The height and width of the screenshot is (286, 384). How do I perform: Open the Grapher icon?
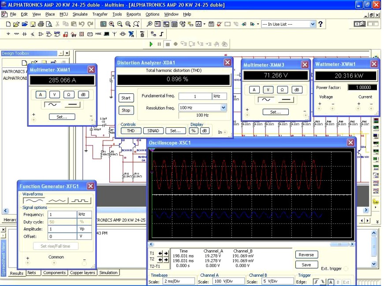coord(198,24)
